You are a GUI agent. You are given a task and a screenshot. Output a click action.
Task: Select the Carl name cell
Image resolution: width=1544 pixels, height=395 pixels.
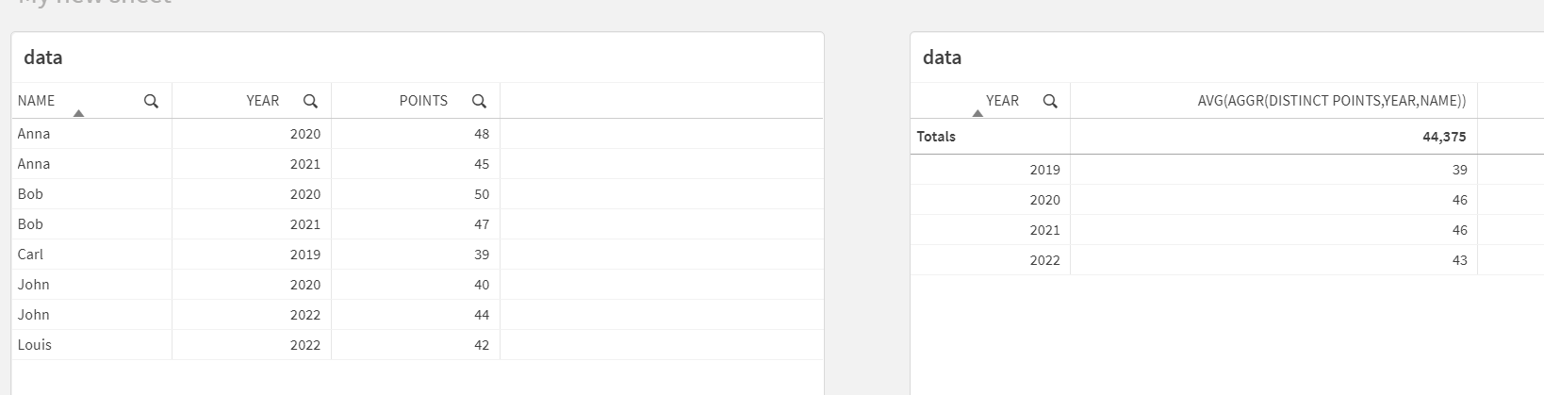pos(31,255)
